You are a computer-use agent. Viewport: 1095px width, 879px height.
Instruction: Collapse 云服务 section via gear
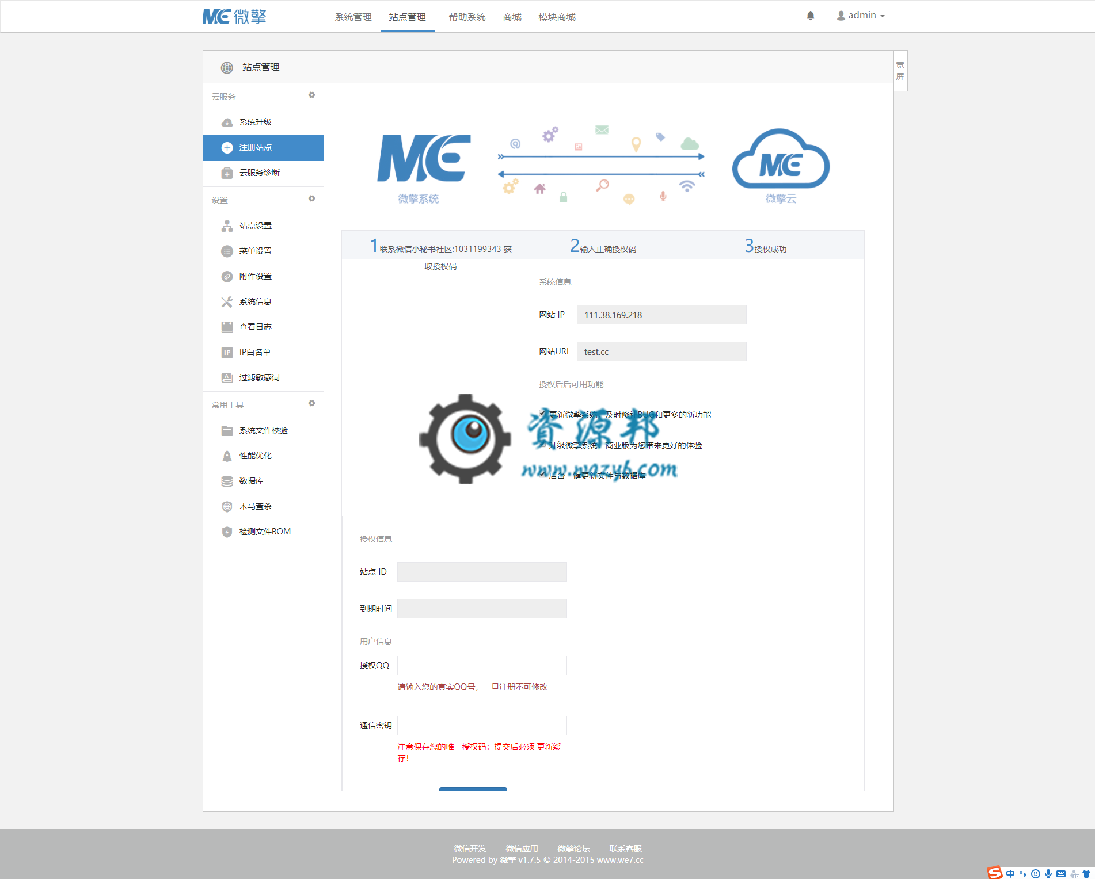tap(311, 95)
